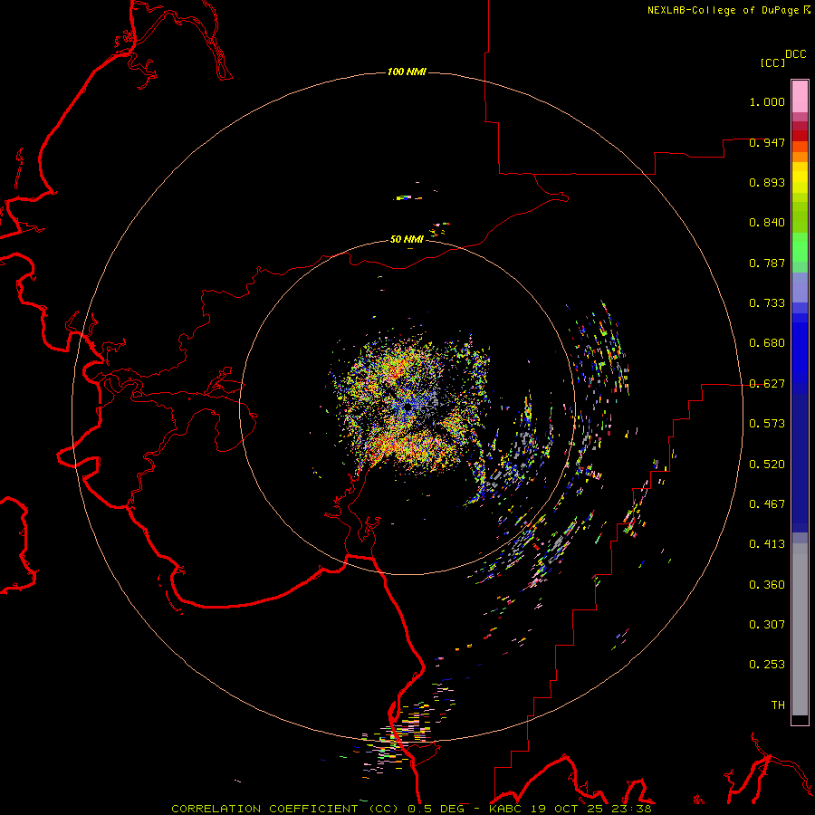The height and width of the screenshot is (815, 815).
Task: Pick the pink segment of the color bar
Action: click(800, 97)
